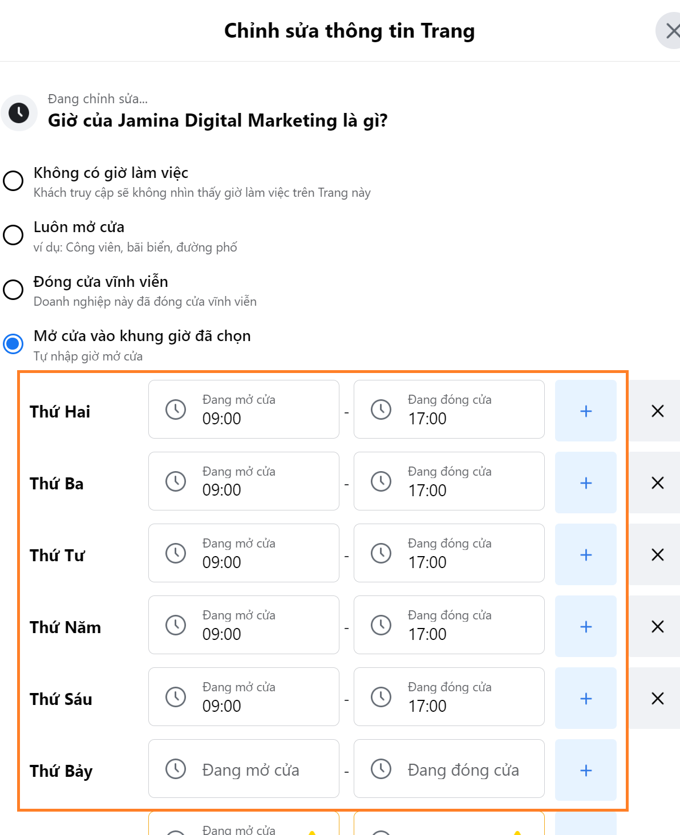
Task: Remove Thứ Sáu time range X
Action: pos(657,698)
